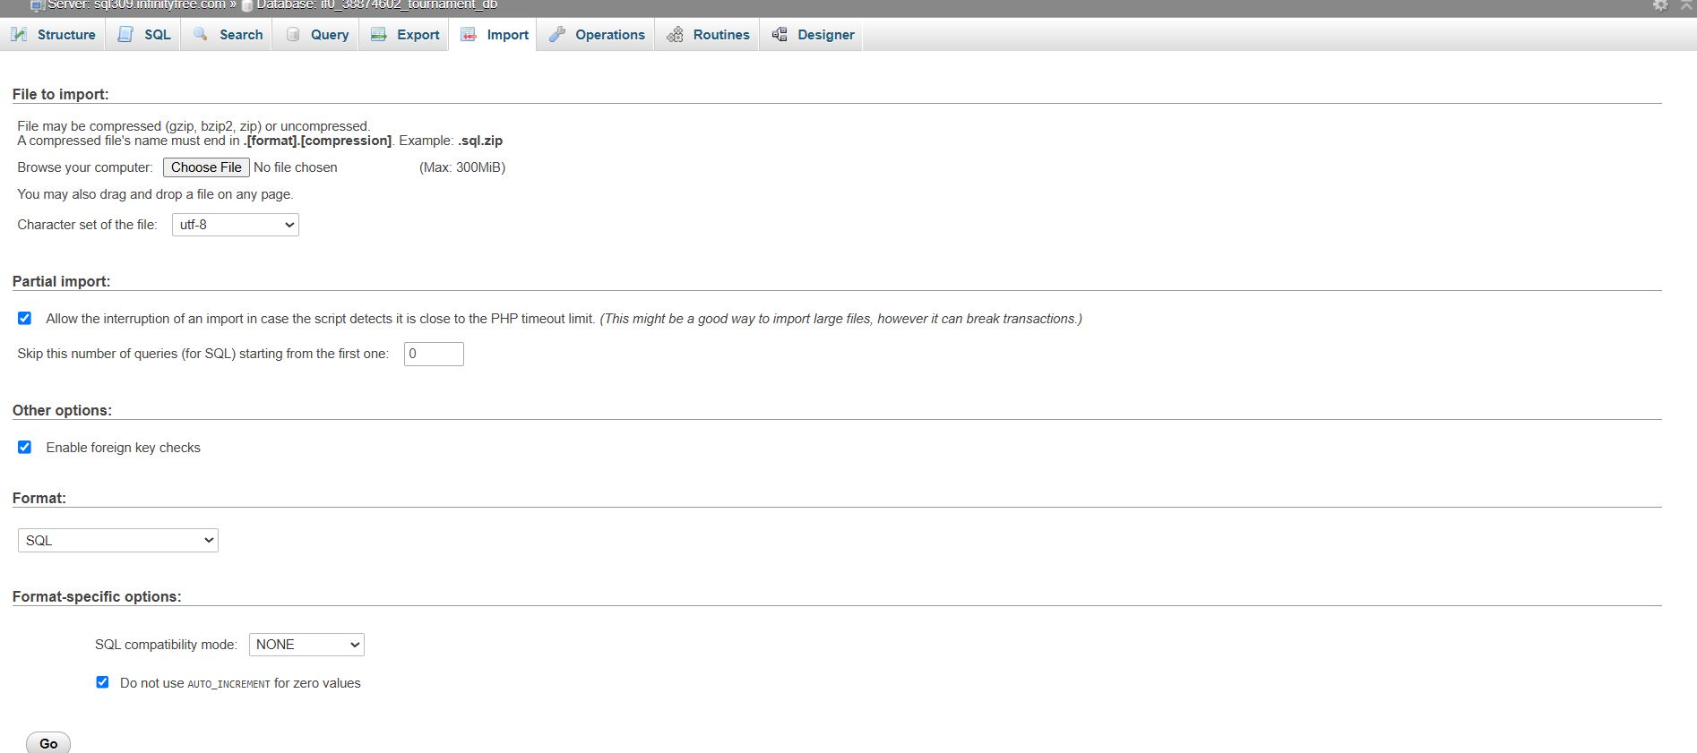The image size is (1697, 753).
Task: Open the character set utf-8 dropdown
Action: point(235,225)
